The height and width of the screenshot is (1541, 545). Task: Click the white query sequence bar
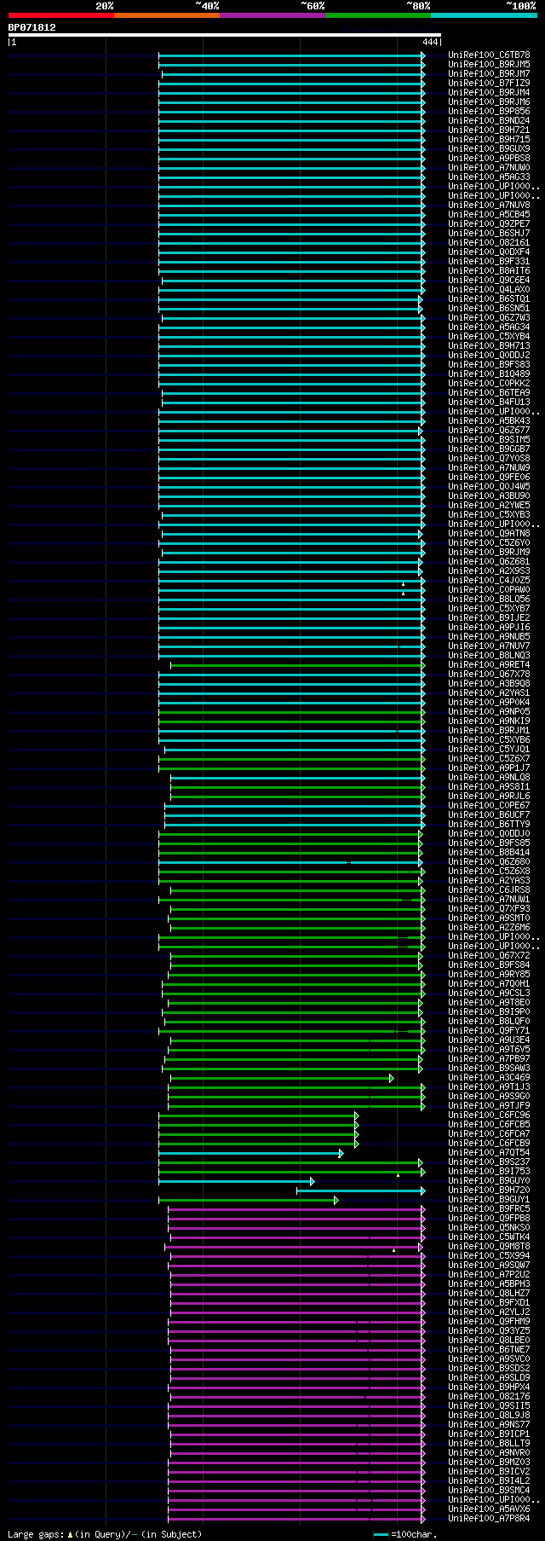click(x=225, y=35)
